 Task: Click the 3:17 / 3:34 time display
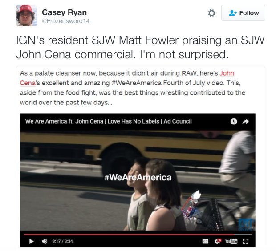(62, 241)
